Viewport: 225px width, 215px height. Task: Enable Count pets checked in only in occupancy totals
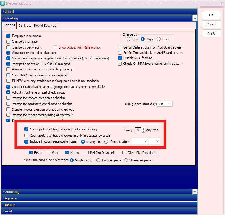coord(27,136)
